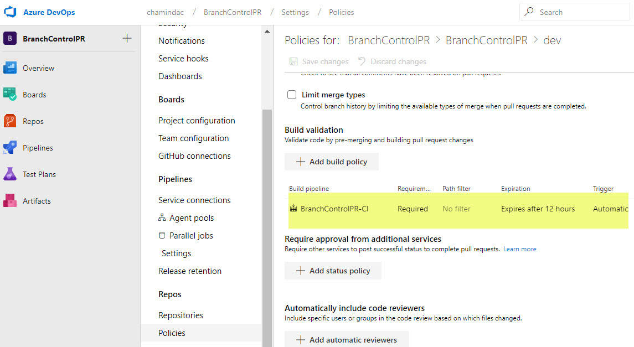Open the GitHub connections page
634x347 pixels.
[194, 156]
